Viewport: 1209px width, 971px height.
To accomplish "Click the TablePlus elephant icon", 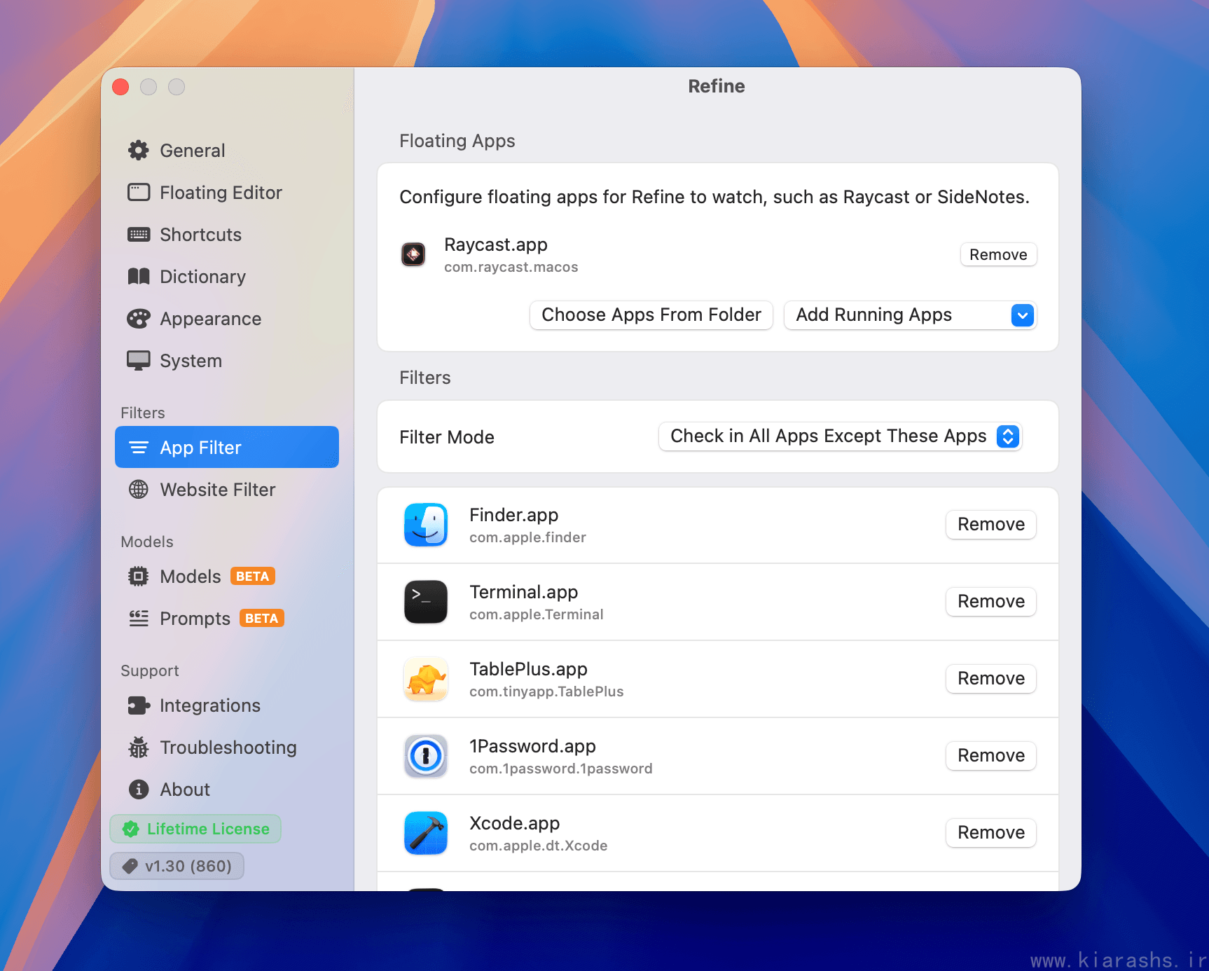I will point(426,679).
